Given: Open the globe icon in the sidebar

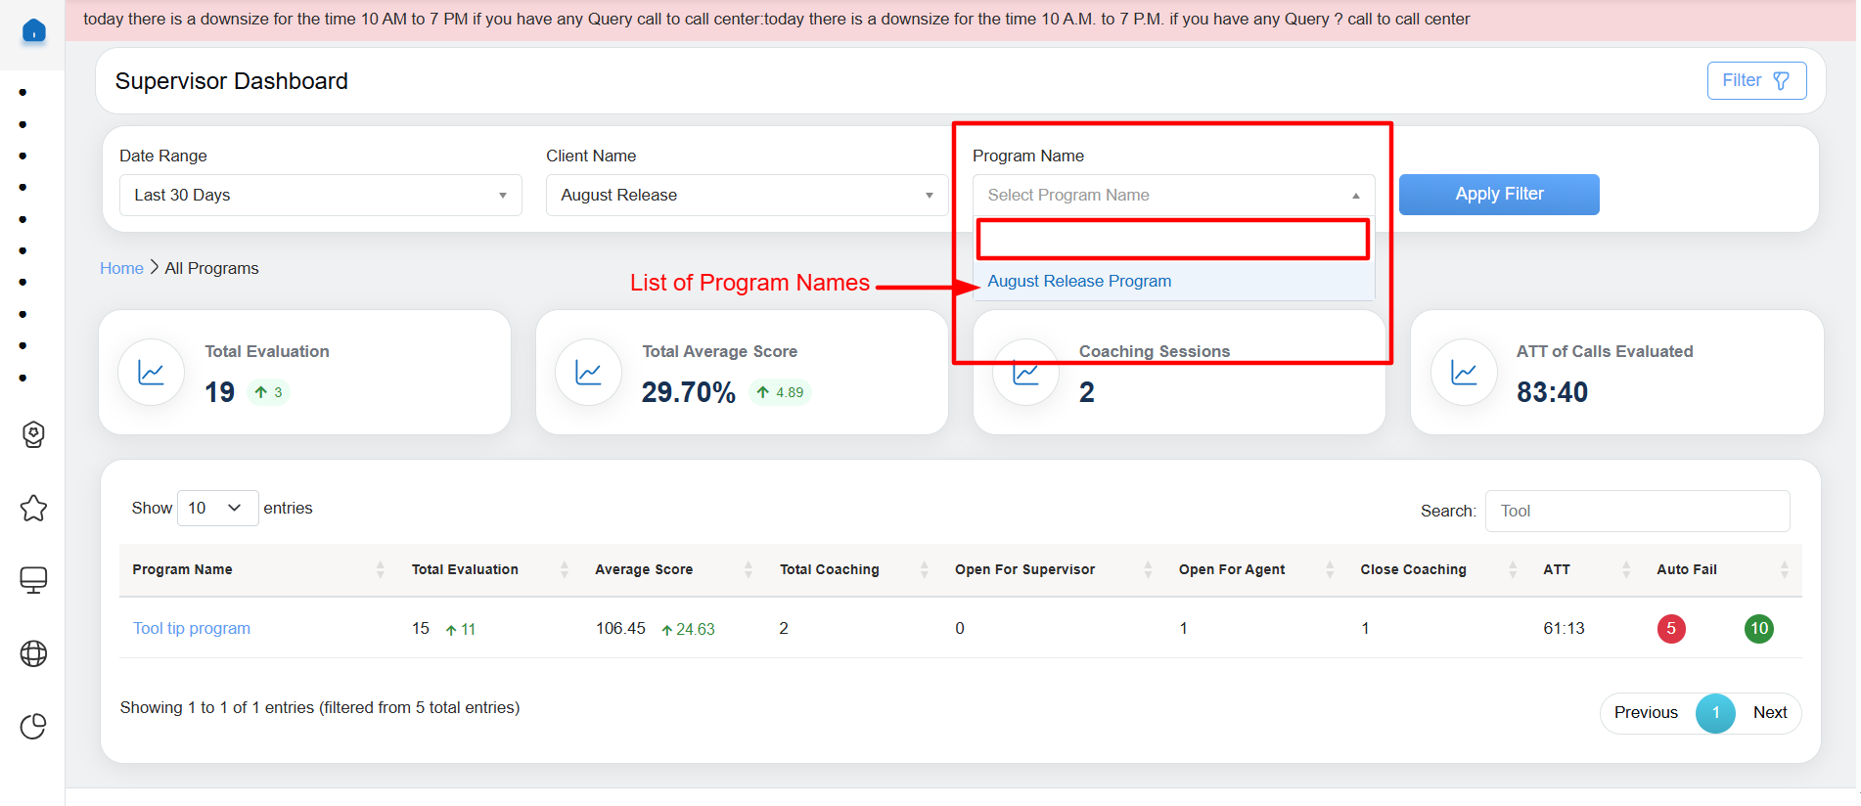Looking at the screenshot, I should click(33, 653).
